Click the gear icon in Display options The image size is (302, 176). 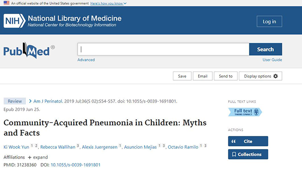[x=275, y=76]
